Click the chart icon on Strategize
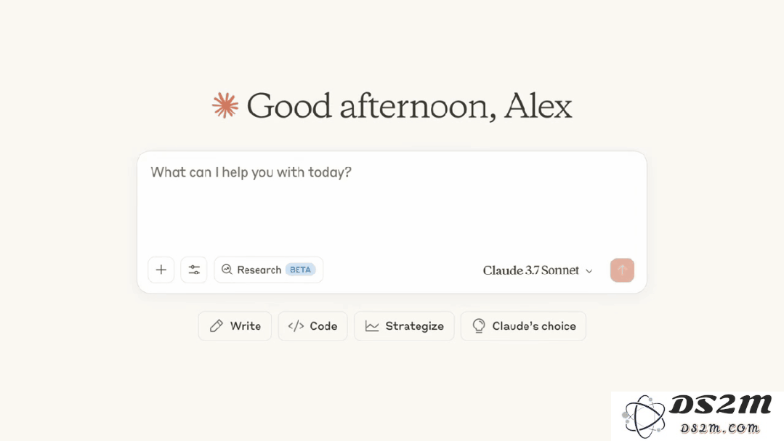The height and width of the screenshot is (441, 784). (372, 326)
